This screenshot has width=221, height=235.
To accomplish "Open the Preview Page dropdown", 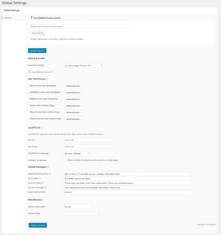I will coord(82,213).
